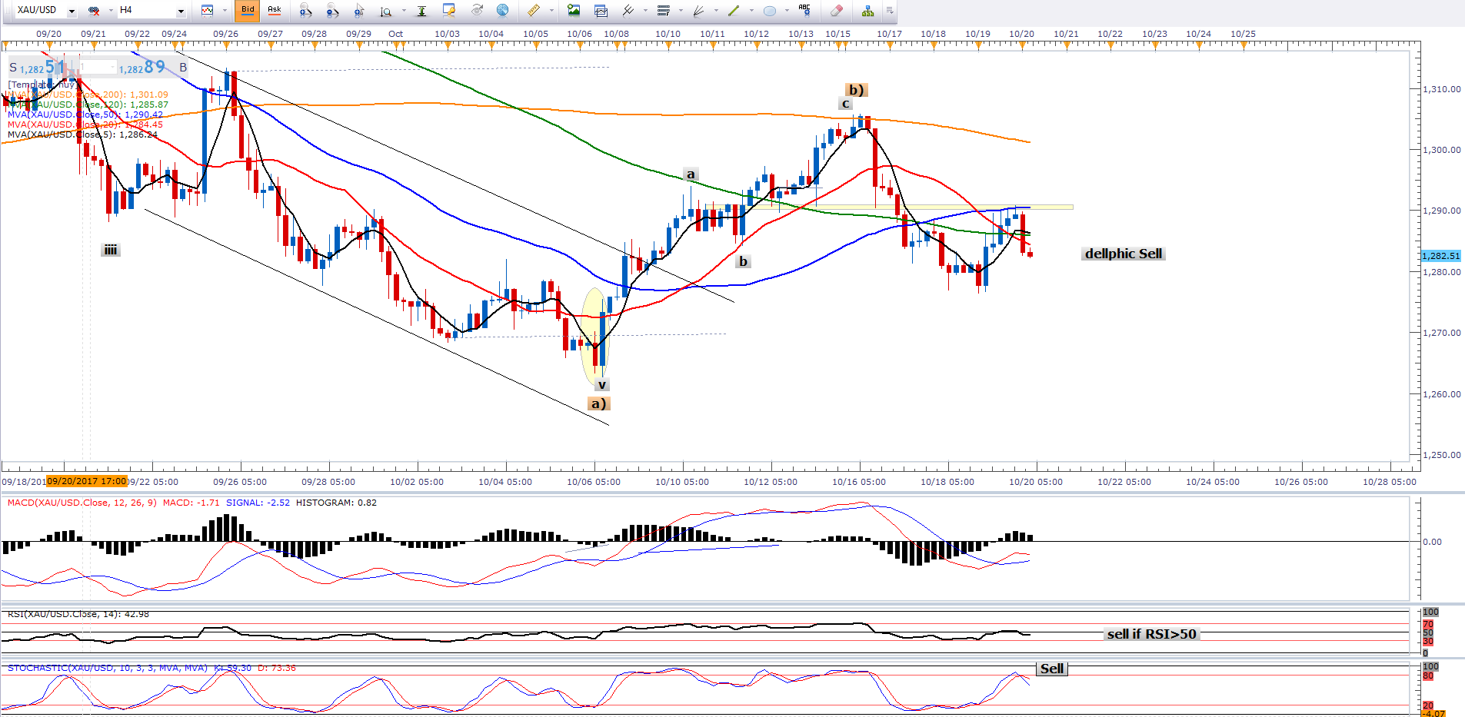Select the green trend line drawing tool

733,11
